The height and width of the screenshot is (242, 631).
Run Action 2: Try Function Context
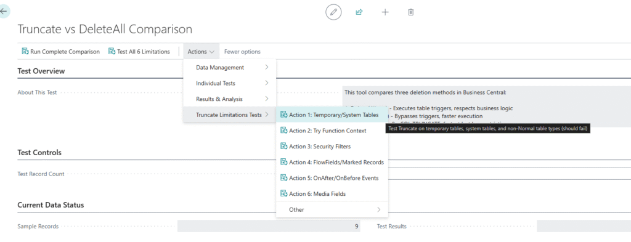332,131
